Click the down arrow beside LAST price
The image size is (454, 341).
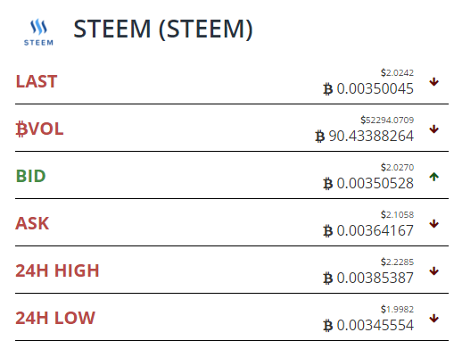coord(434,82)
